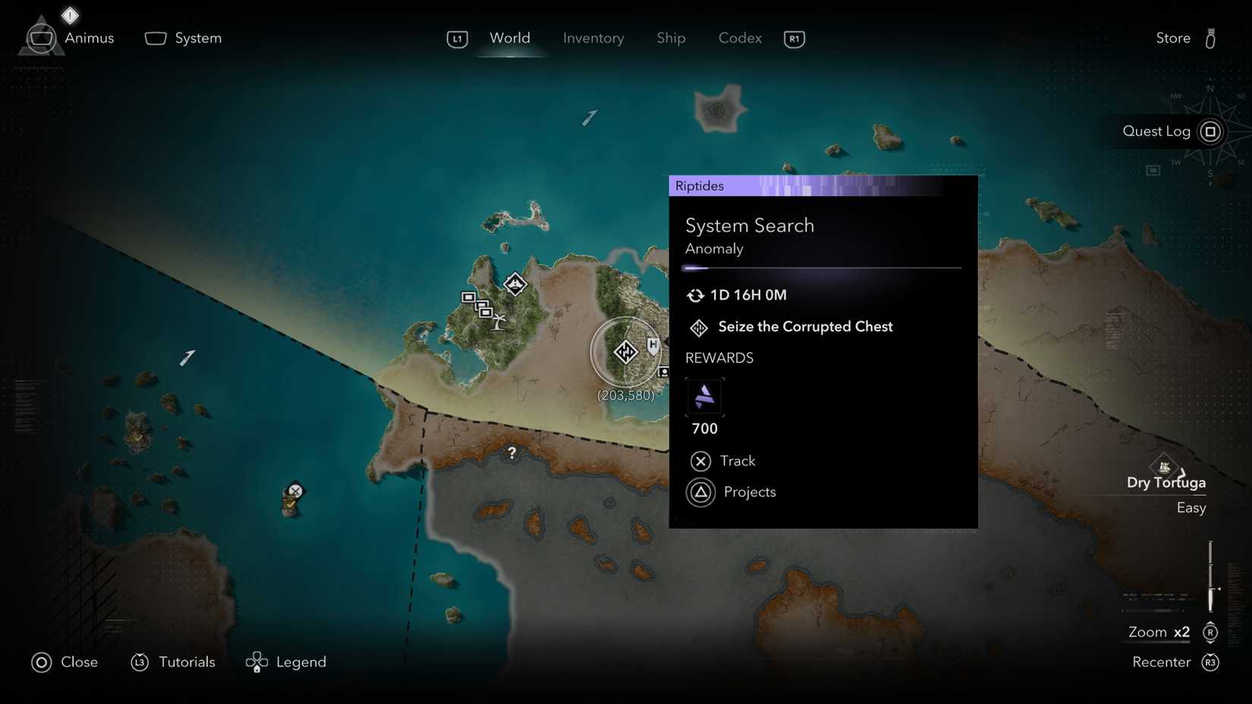Open the System menu
The width and height of the screenshot is (1252, 704).
[184, 38]
